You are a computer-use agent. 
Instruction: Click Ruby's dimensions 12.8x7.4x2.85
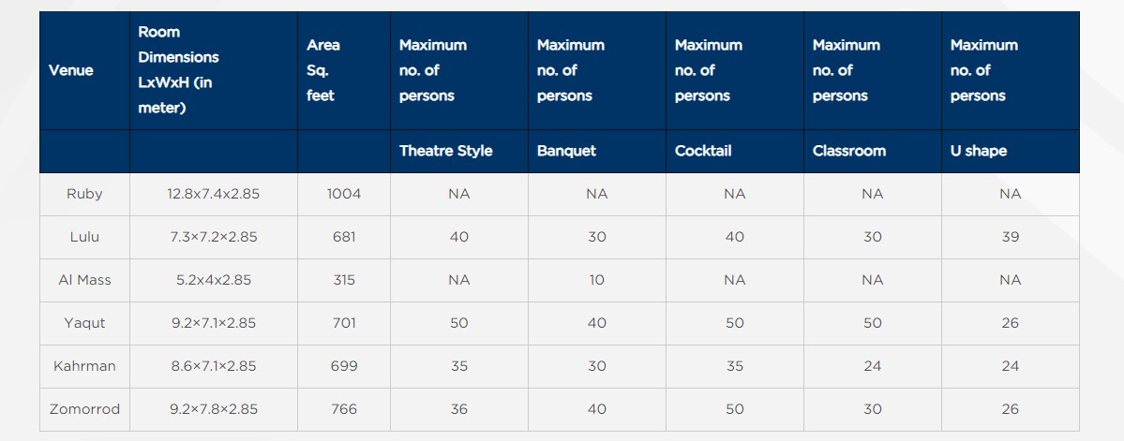tap(214, 194)
